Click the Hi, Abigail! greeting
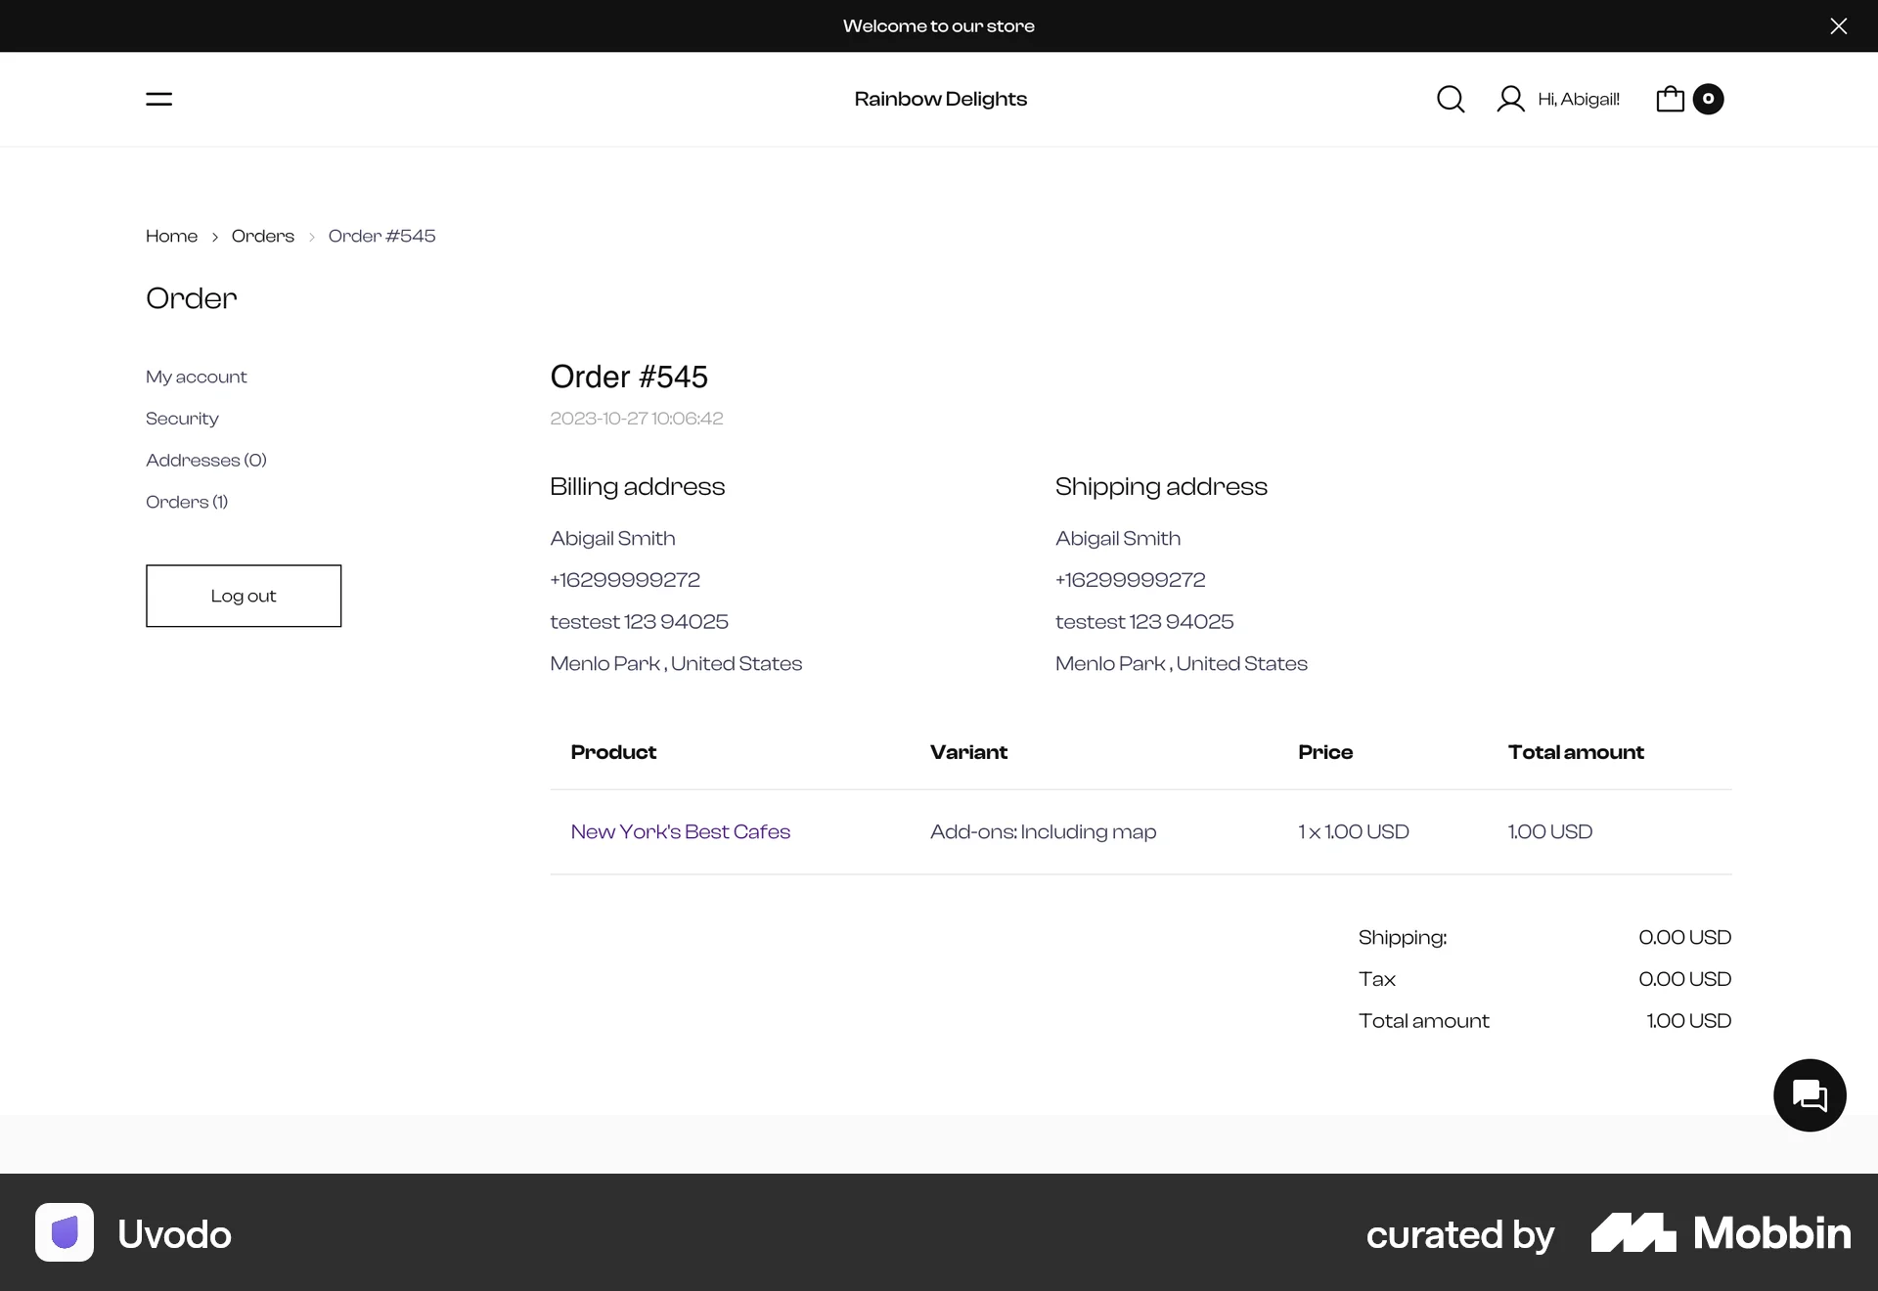The image size is (1878, 1291). point(1578,99)
